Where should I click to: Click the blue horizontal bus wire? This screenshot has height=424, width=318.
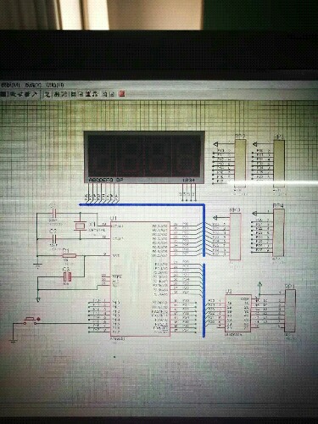pos(142,204)
